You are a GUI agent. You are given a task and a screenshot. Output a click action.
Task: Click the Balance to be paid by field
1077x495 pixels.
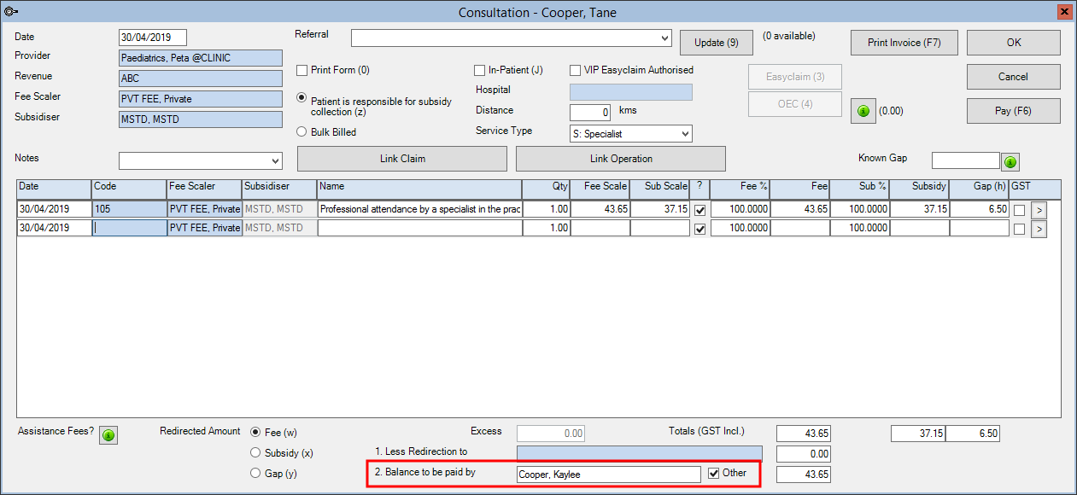(609, 475)
